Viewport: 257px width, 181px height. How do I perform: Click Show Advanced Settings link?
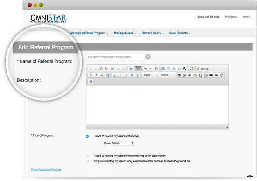[x=46, y=169]
